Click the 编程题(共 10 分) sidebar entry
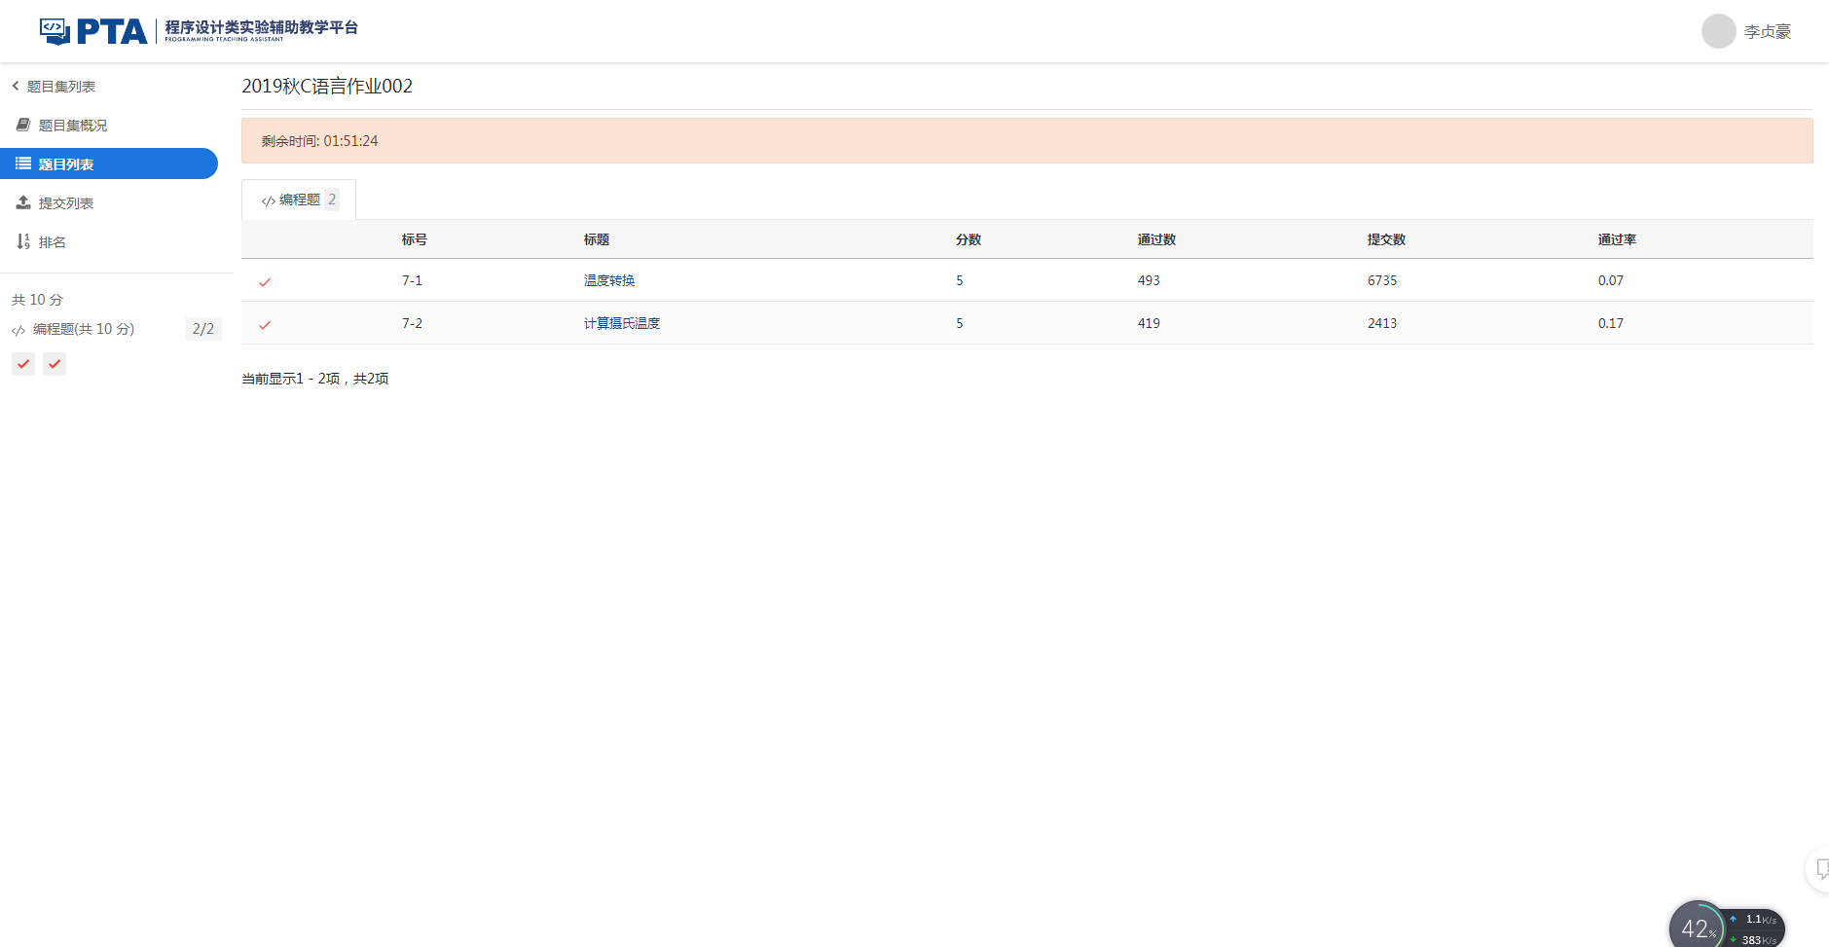 [x=84, y=329]
